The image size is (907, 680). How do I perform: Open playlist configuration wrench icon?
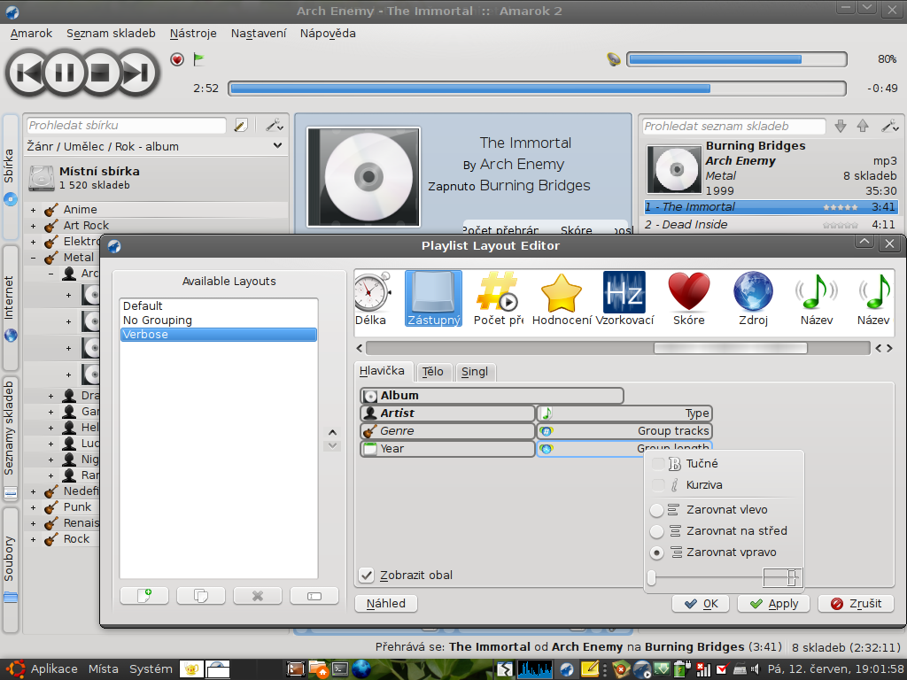tap(889, 126)
